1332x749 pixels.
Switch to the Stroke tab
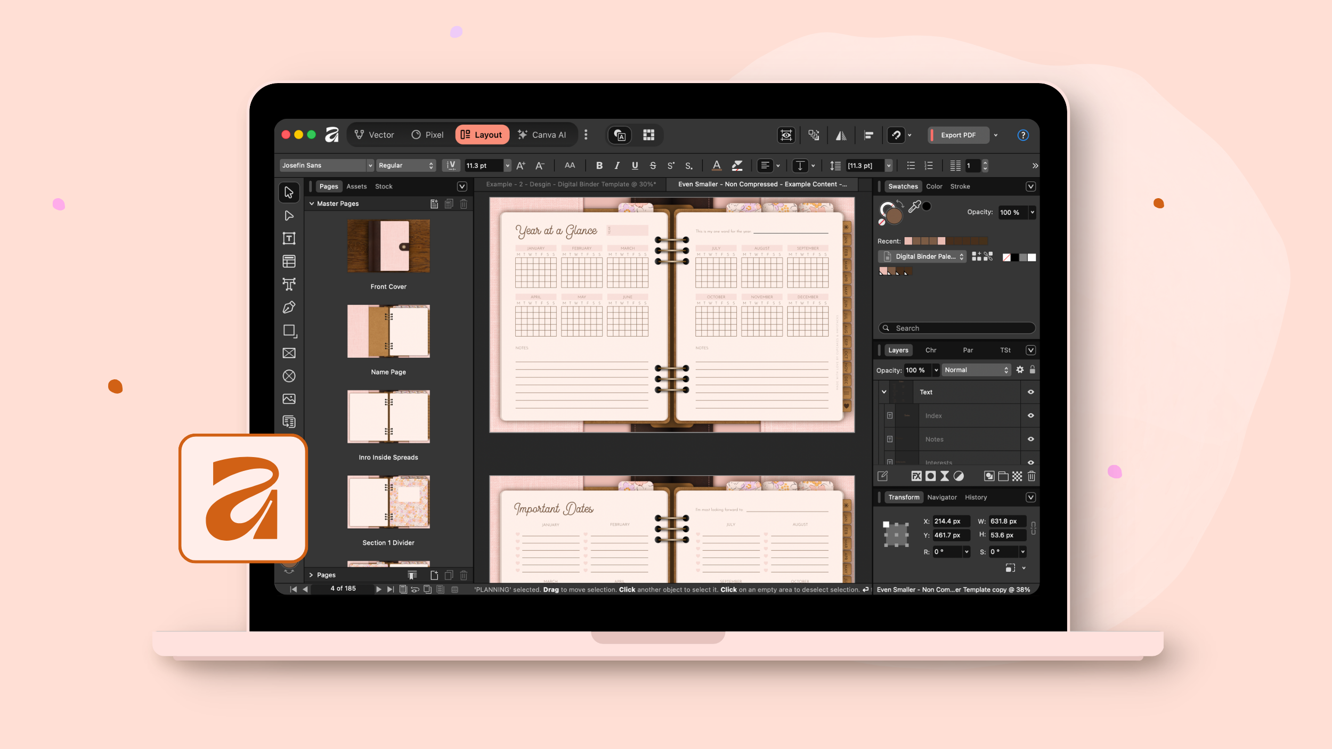click(960, 186)
